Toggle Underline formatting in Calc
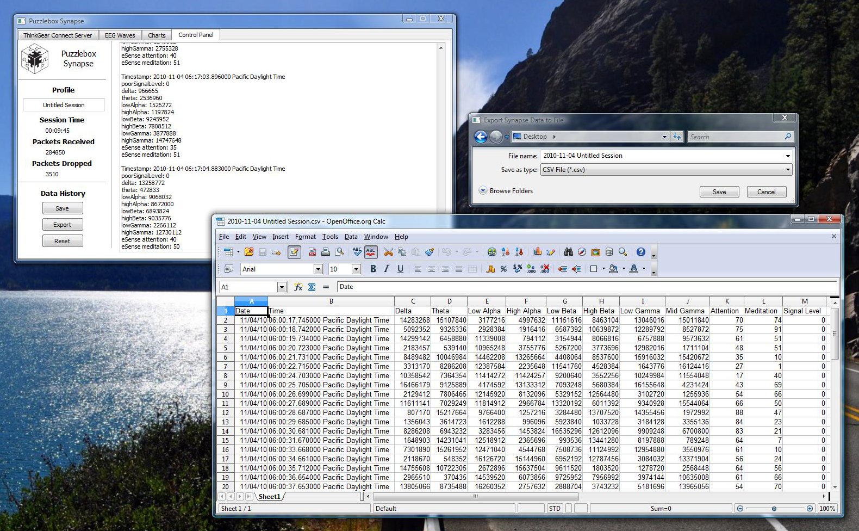Screen dimensions: 859x531 tap(400, 269)
